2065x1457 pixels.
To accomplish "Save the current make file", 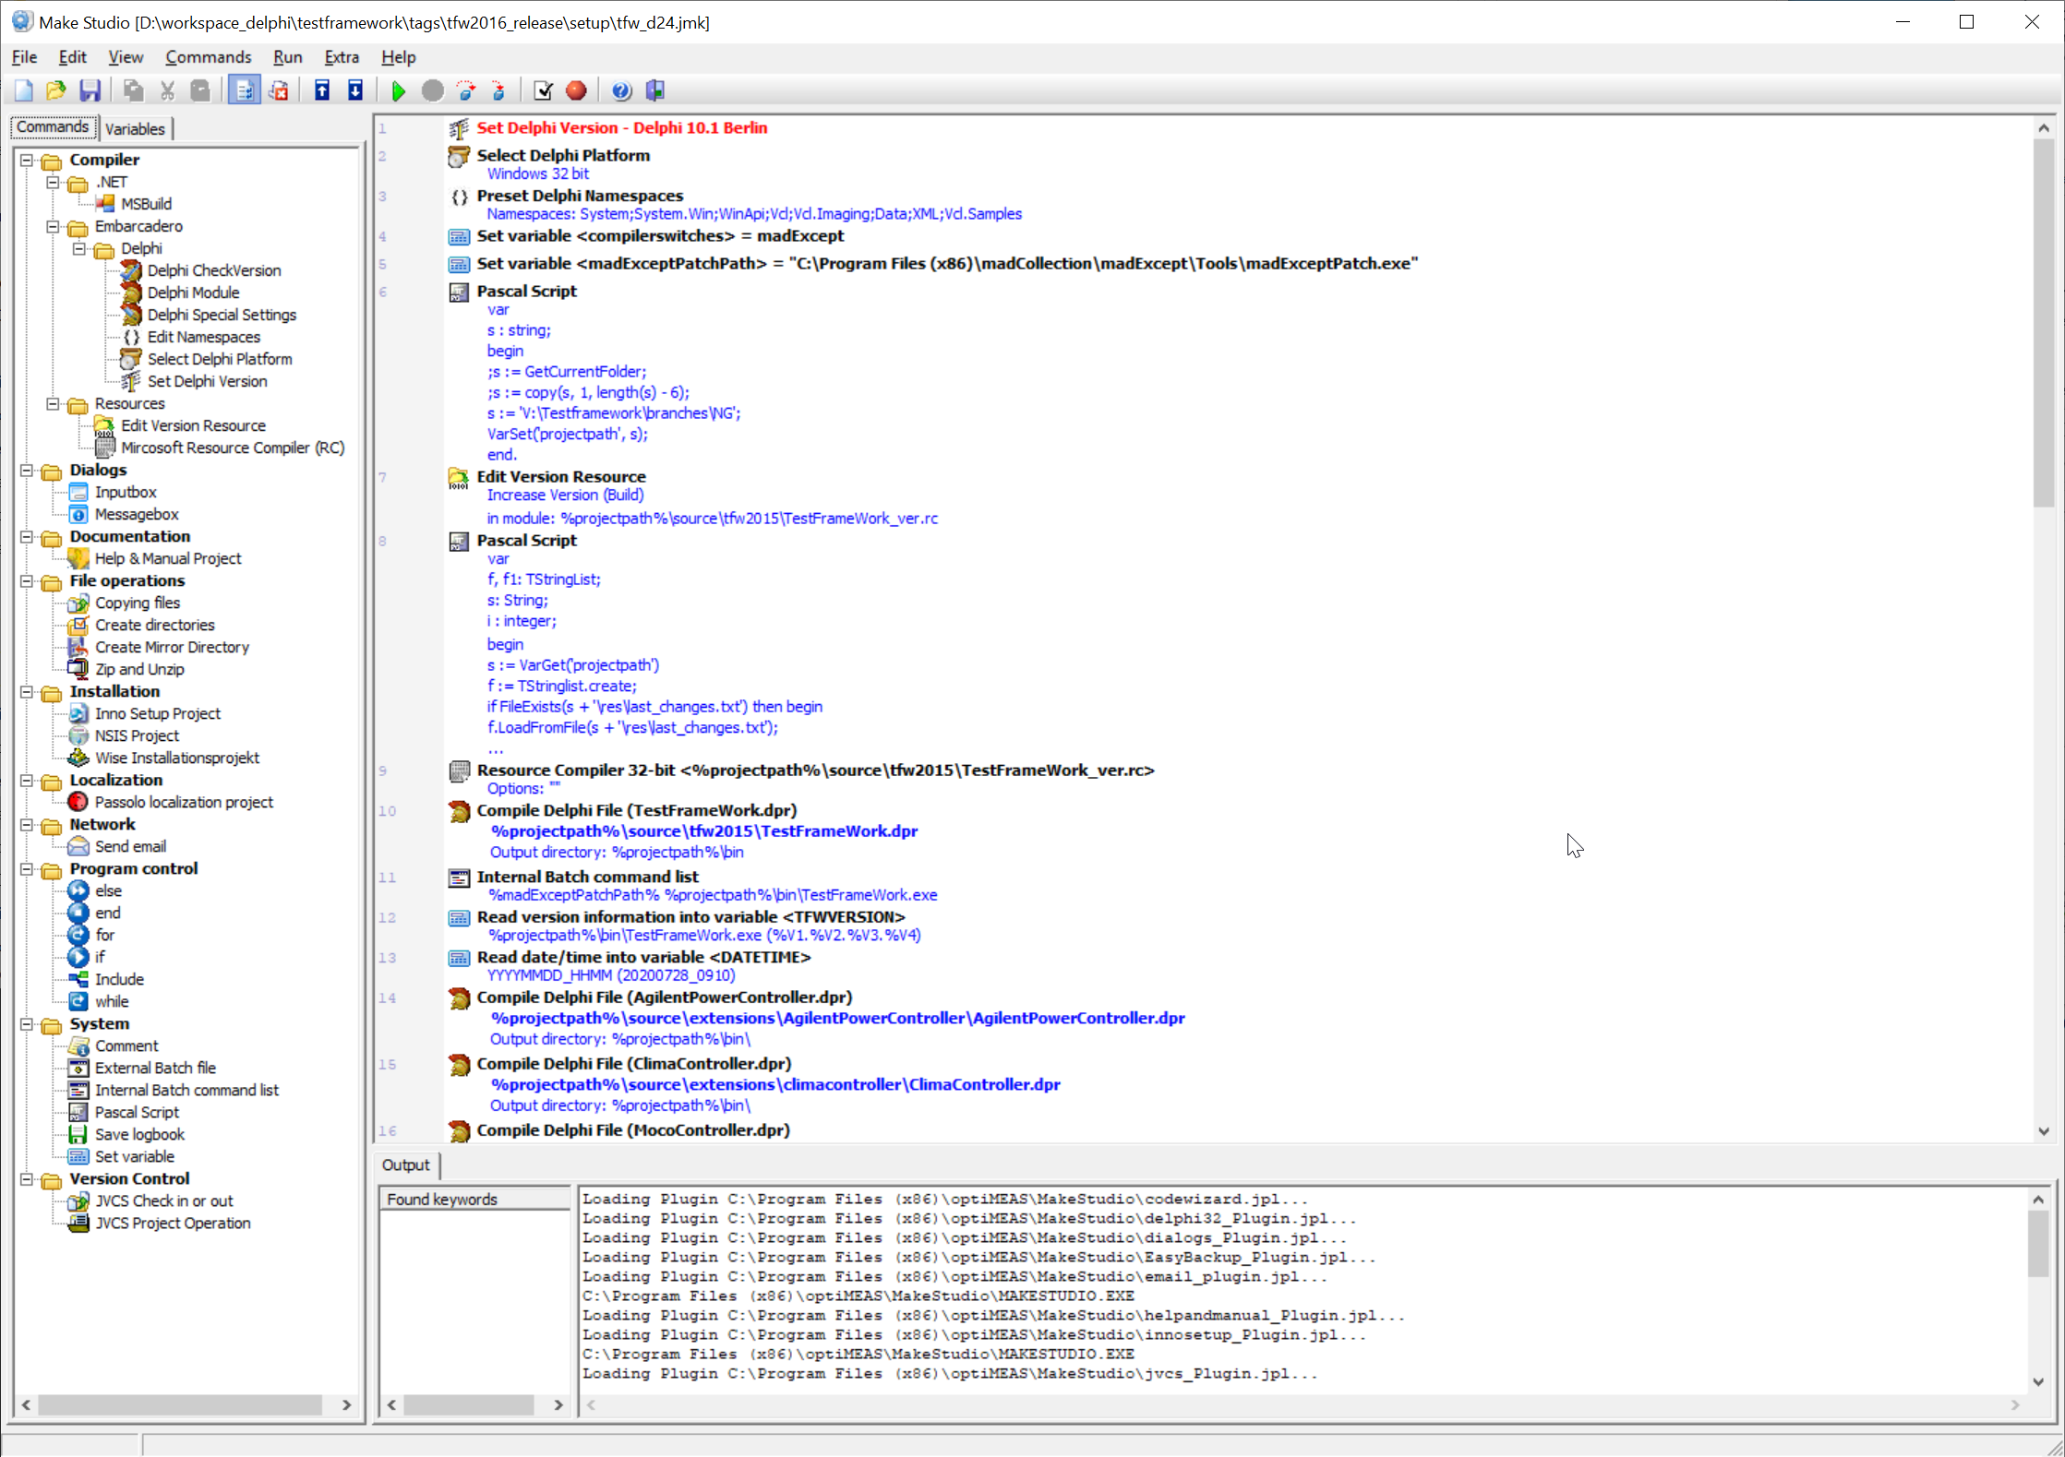I will coord(90,90).
